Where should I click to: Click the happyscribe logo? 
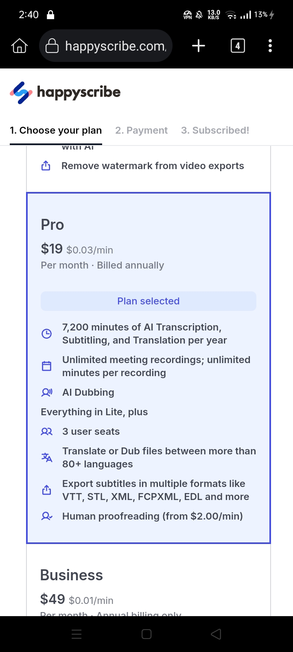tap(65, 93)
